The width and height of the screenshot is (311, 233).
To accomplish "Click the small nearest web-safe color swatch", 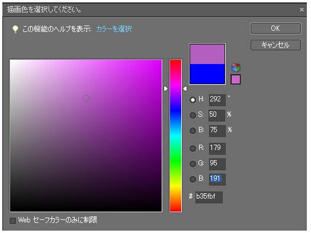I will 236,79.
